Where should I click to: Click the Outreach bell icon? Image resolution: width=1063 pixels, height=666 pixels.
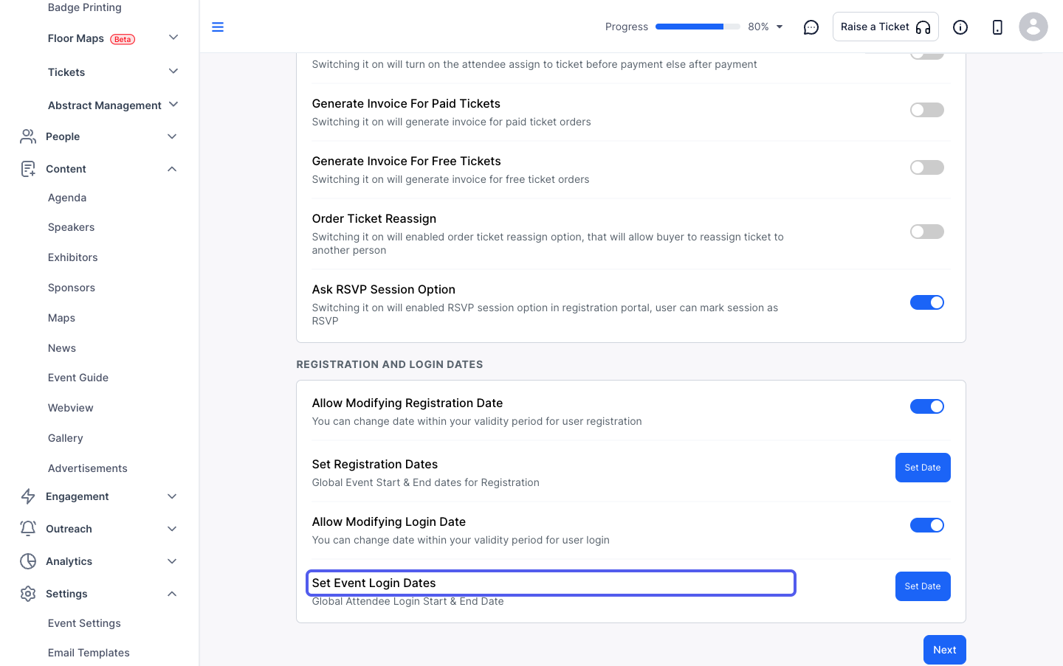[28, 529]
